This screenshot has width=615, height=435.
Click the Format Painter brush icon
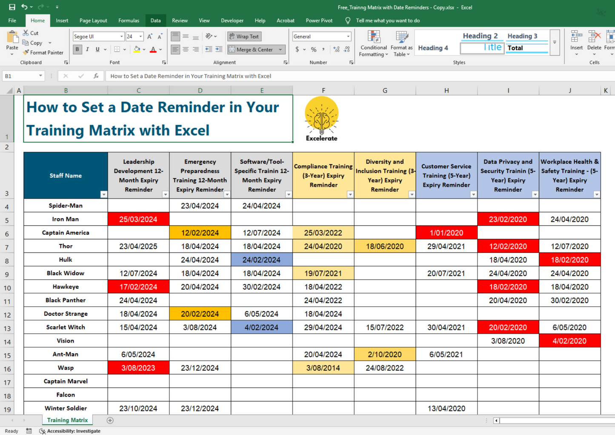tap(26, 53)
